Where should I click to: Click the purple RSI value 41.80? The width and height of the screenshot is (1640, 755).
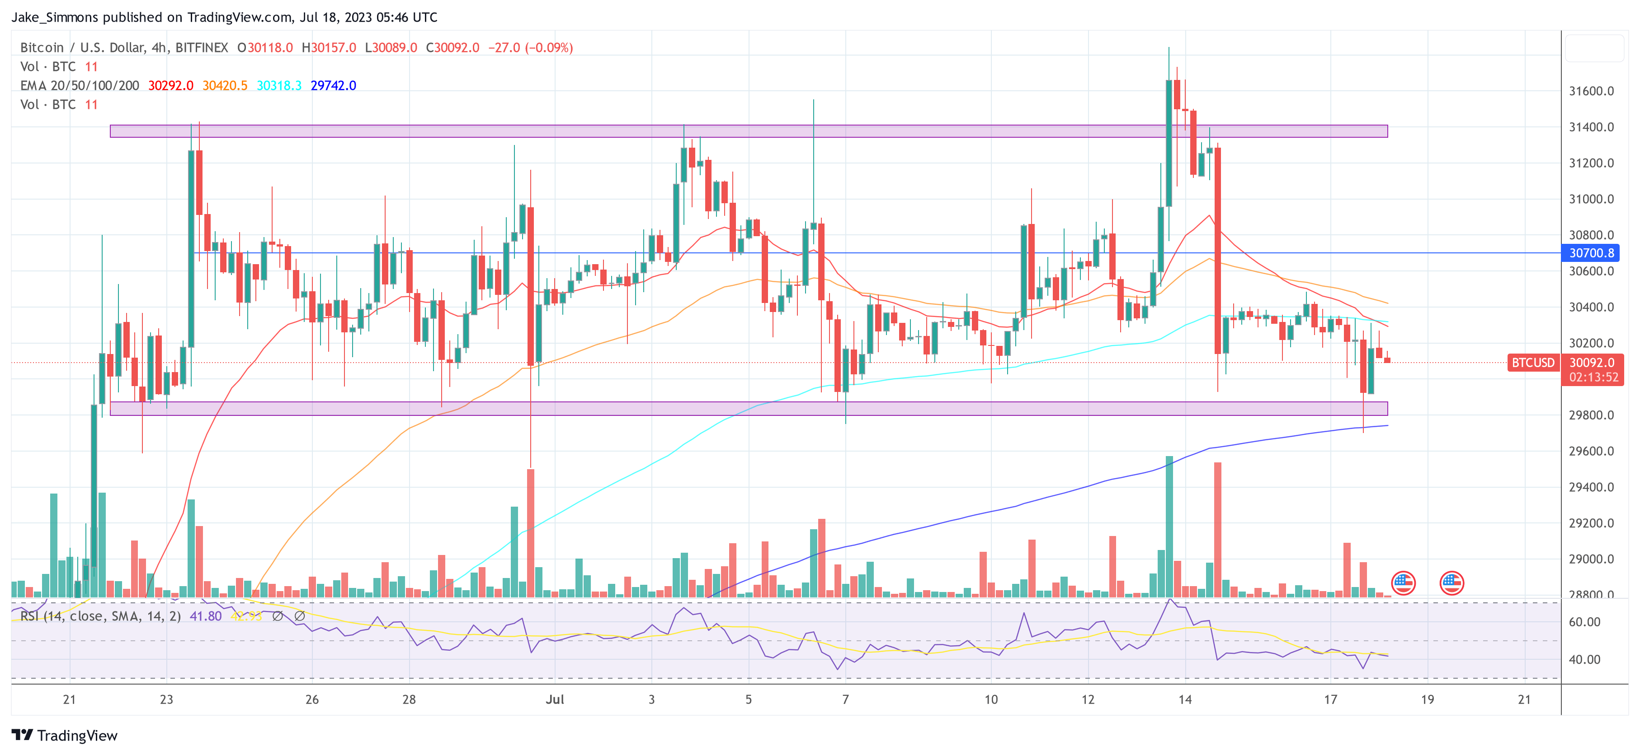[x=206, y=616]
